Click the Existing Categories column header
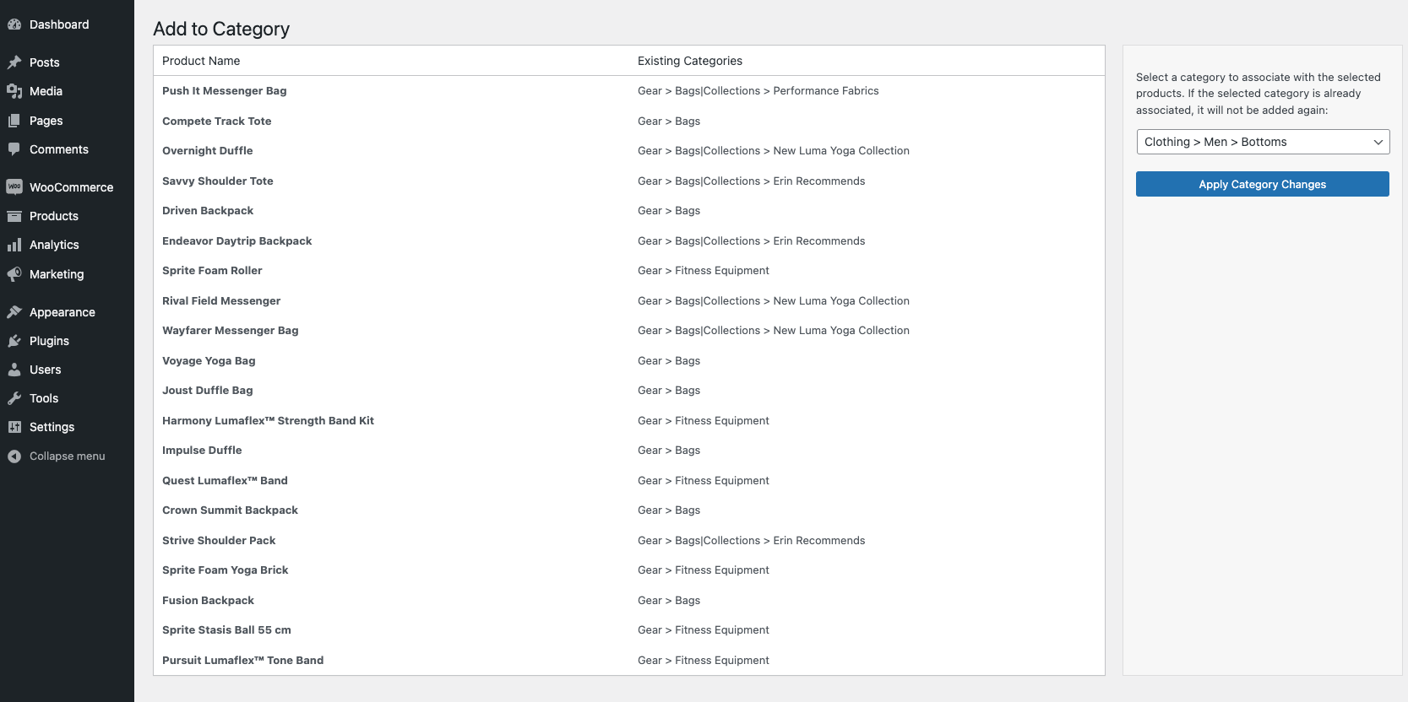 [690, 61]
